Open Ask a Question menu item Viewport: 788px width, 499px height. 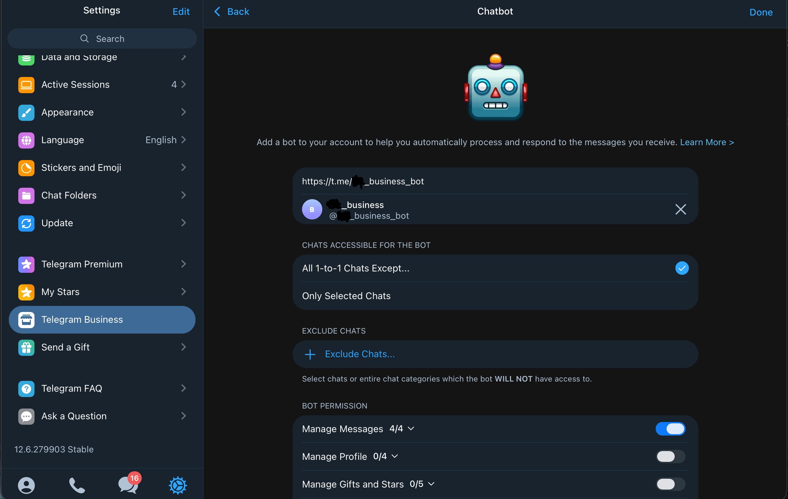[x=102, y=416]
